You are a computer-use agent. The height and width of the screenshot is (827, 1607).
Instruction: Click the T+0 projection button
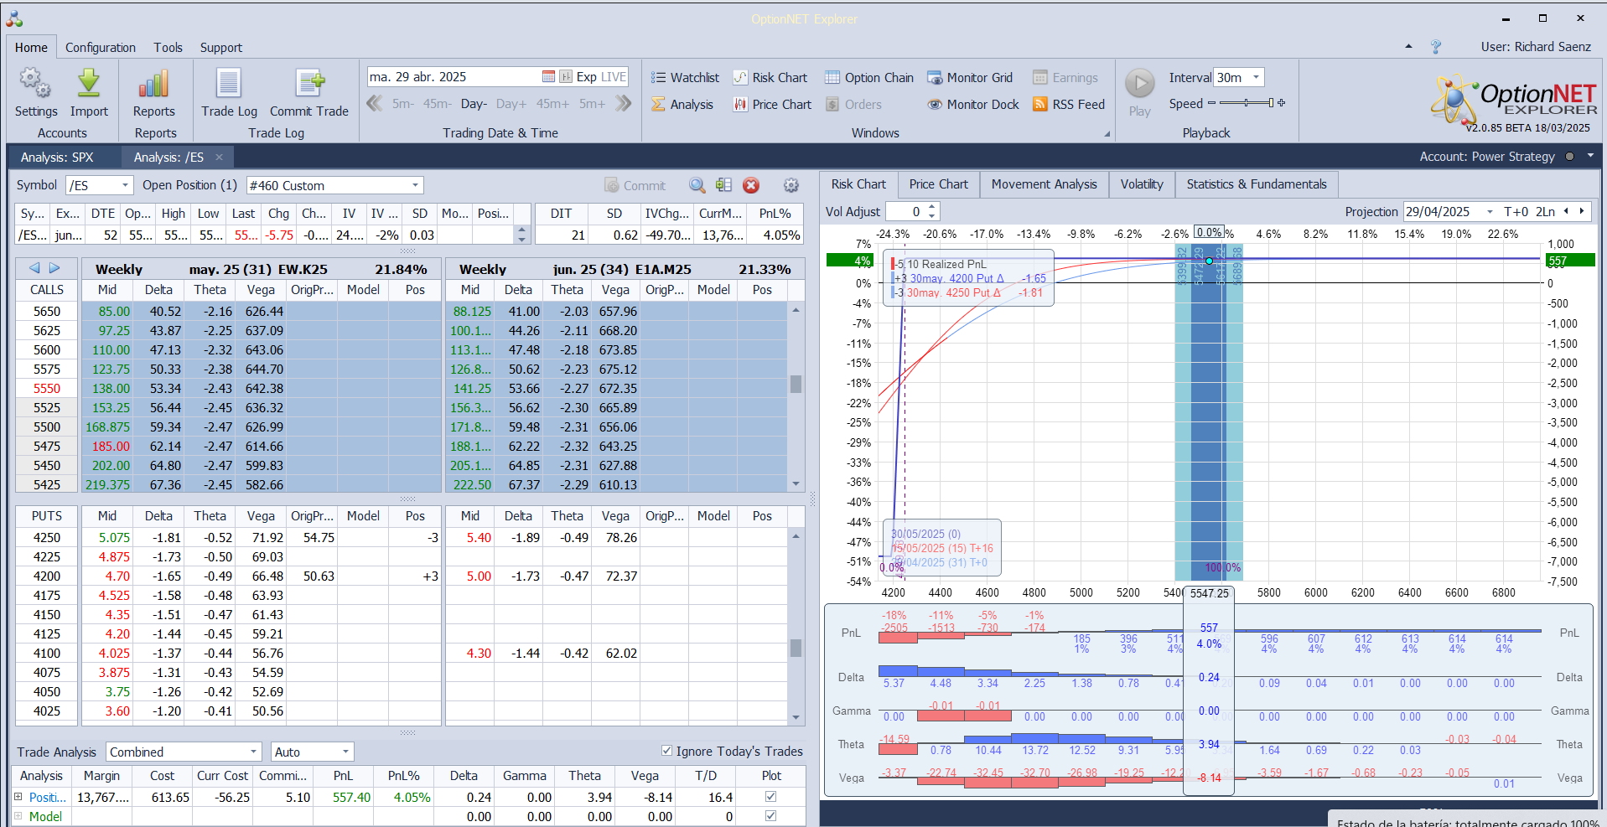pos(1516,211)
